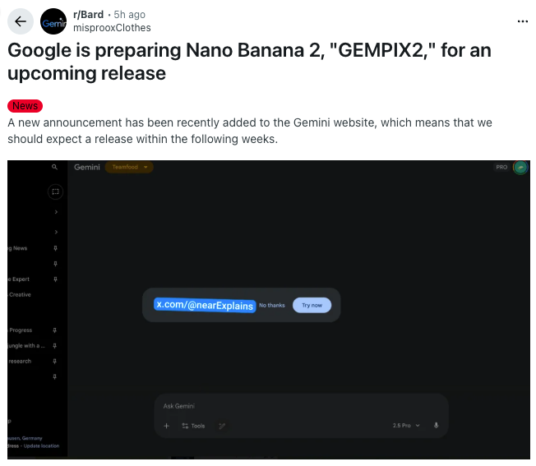Click the new chat icon in sidebar
The width and height of the screenshot is (536, 466).
point(55,191)
